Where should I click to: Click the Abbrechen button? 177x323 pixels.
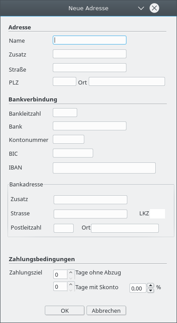[106, 311]
